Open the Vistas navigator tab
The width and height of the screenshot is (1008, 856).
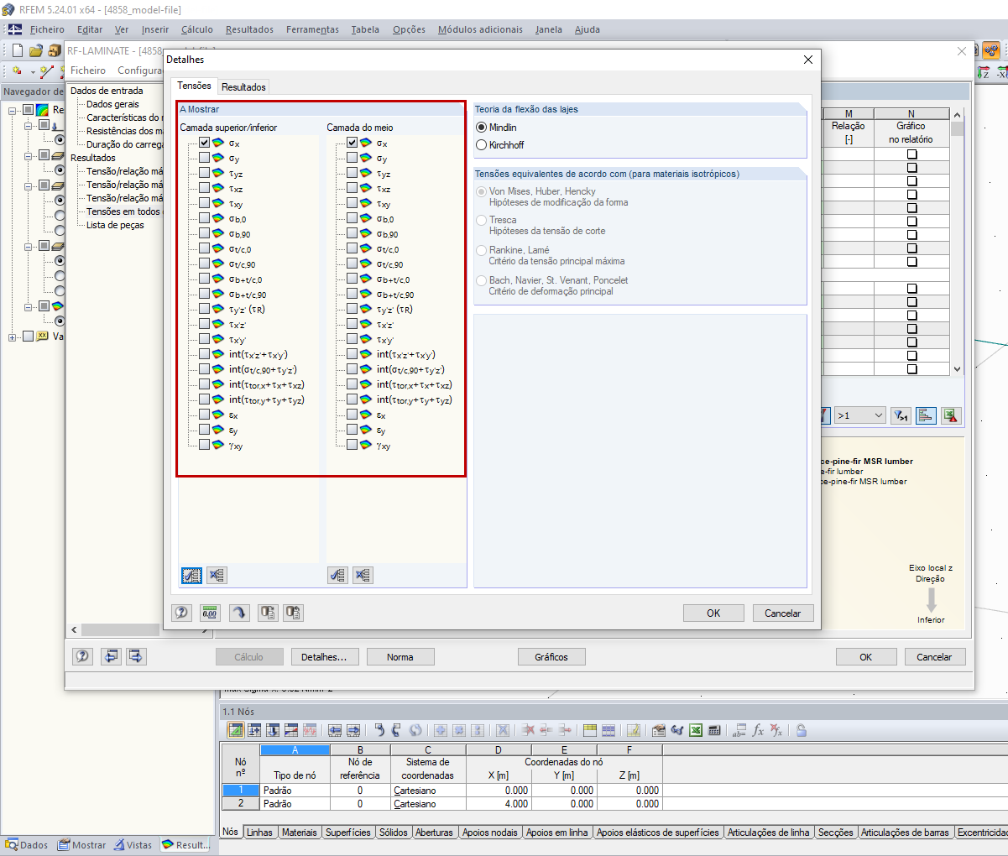coord(133,845)
